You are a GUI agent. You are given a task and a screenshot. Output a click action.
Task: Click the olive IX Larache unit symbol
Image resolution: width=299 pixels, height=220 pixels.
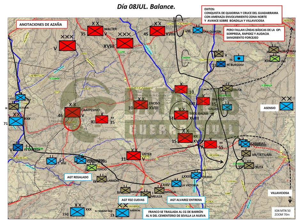(102, 179)
